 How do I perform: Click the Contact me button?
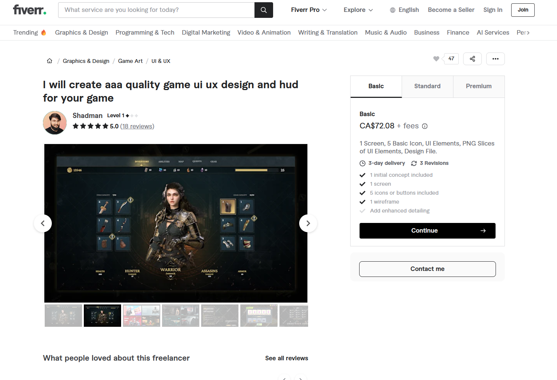click(x=427, y=269)
